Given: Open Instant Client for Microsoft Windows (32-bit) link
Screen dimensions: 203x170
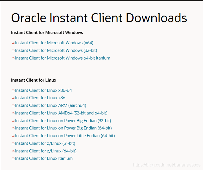Looking at the screenshot, I should tap(56, 50).
